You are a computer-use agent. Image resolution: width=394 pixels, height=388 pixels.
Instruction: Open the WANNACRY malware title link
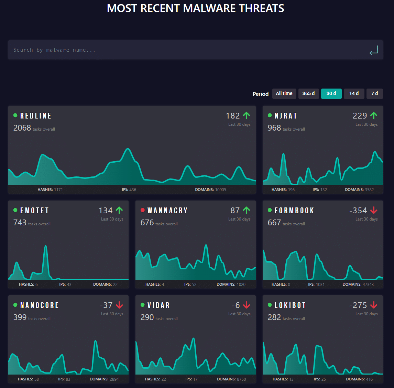(x=167, y=211)
